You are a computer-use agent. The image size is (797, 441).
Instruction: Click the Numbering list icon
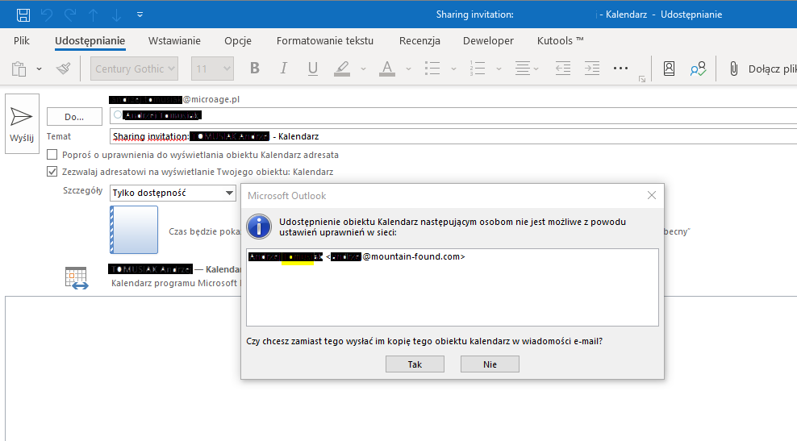[478, 68]
